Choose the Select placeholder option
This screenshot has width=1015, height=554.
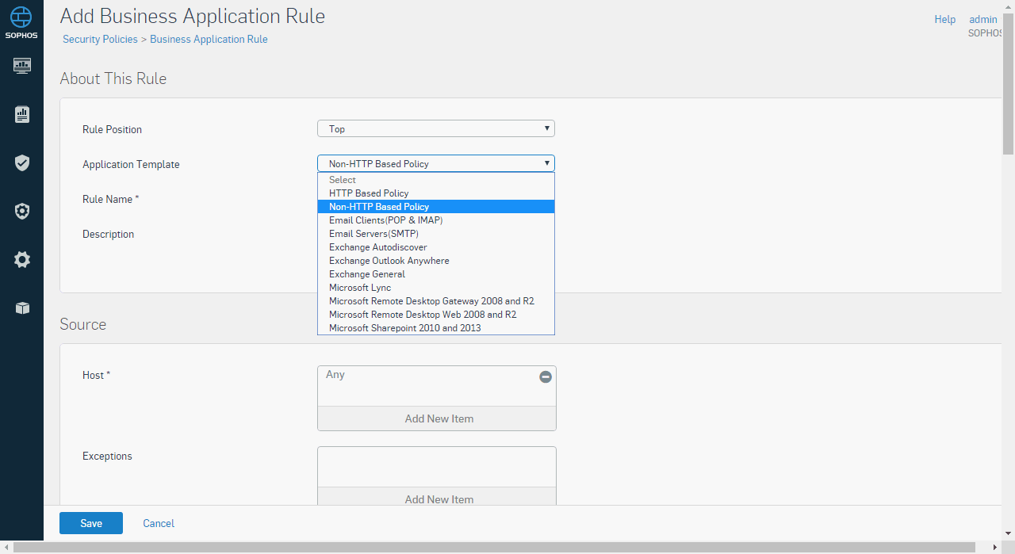tap(436, 180)
